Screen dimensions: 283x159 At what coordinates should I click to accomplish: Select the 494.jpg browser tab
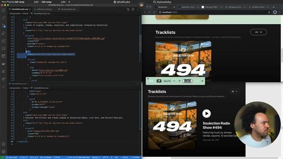211,7
